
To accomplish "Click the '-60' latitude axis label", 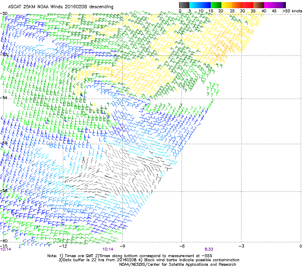I will tap(4, 241).
